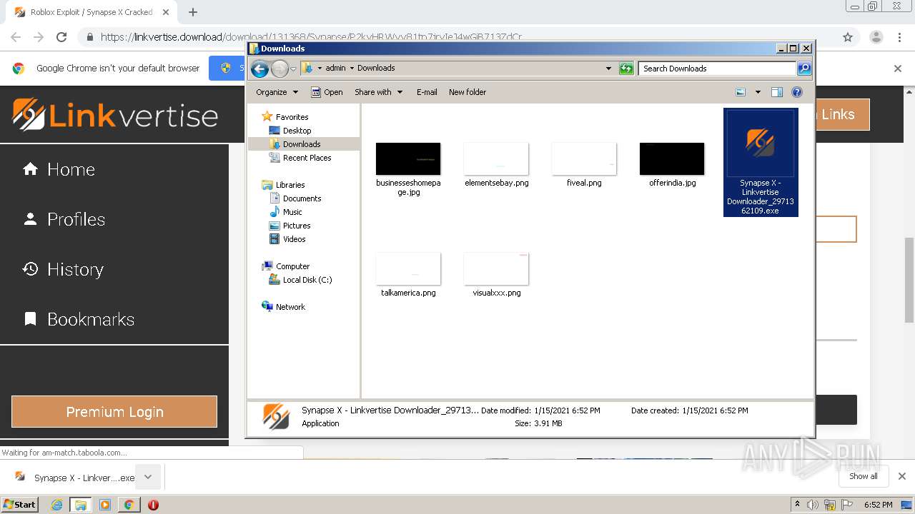Select businesseshomepage.jpg thumbnail
This screenshot has height=514, width=915.
pos(408,158)
